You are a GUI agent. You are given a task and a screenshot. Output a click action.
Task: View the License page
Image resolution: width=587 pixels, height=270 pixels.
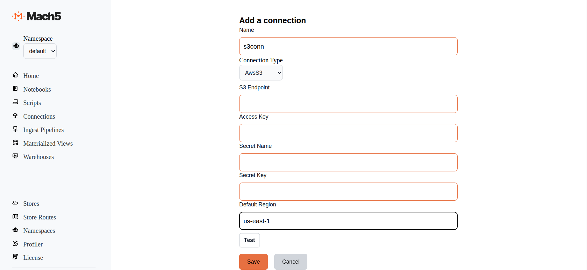click(33, 258)
